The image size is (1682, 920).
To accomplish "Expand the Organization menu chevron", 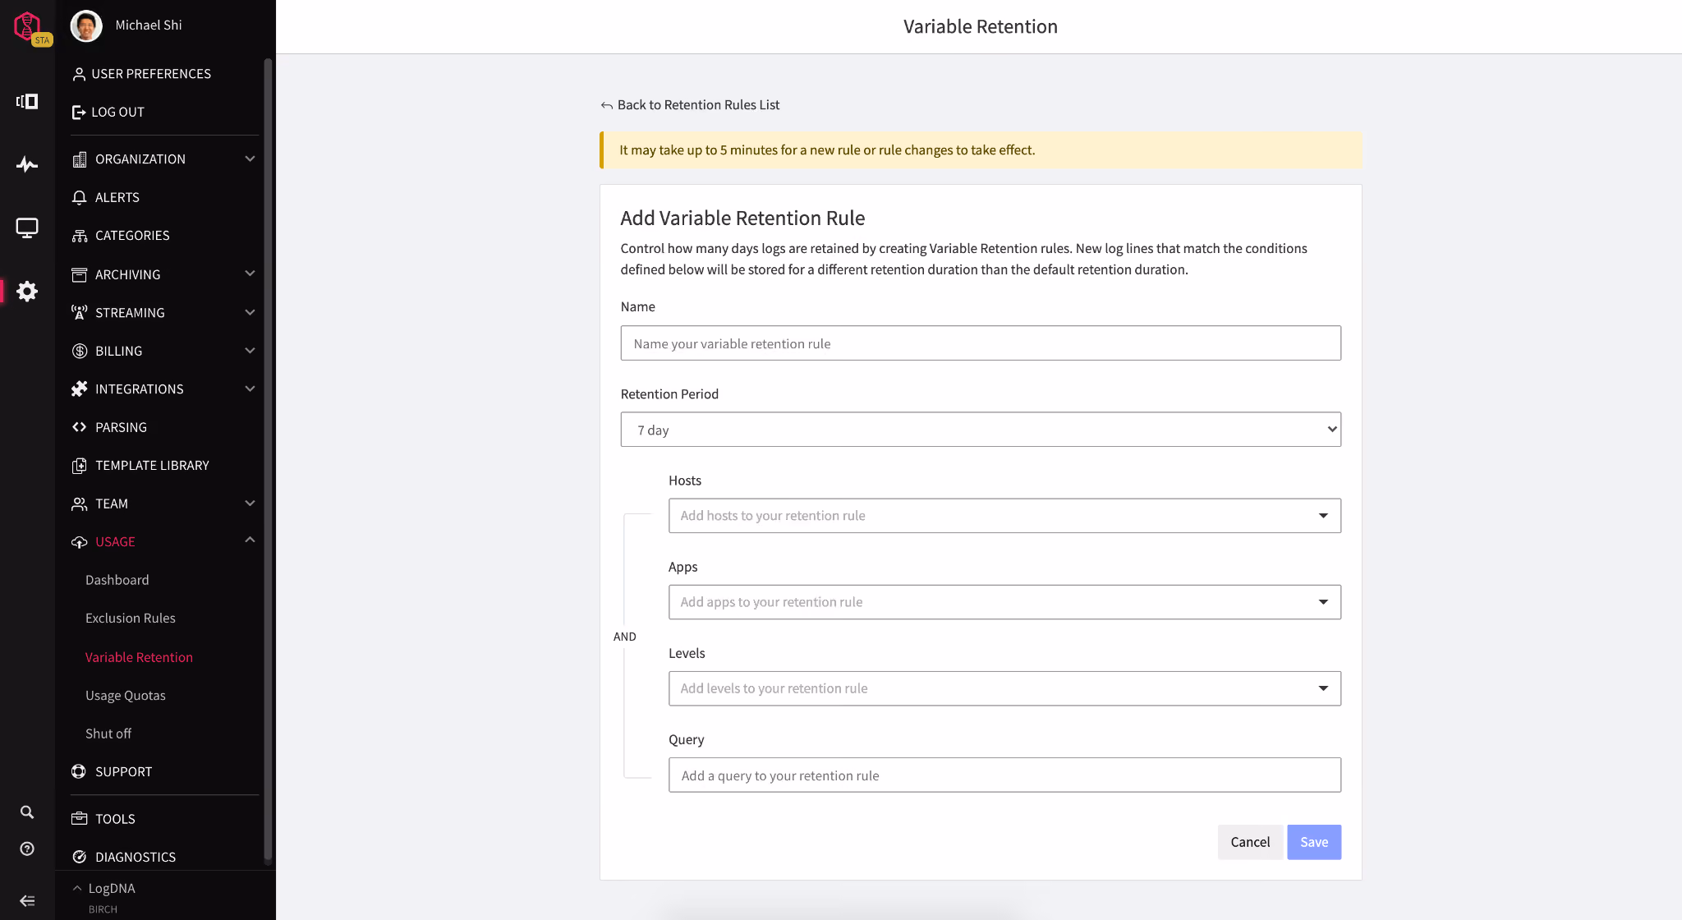I will (x=250, y=159).
